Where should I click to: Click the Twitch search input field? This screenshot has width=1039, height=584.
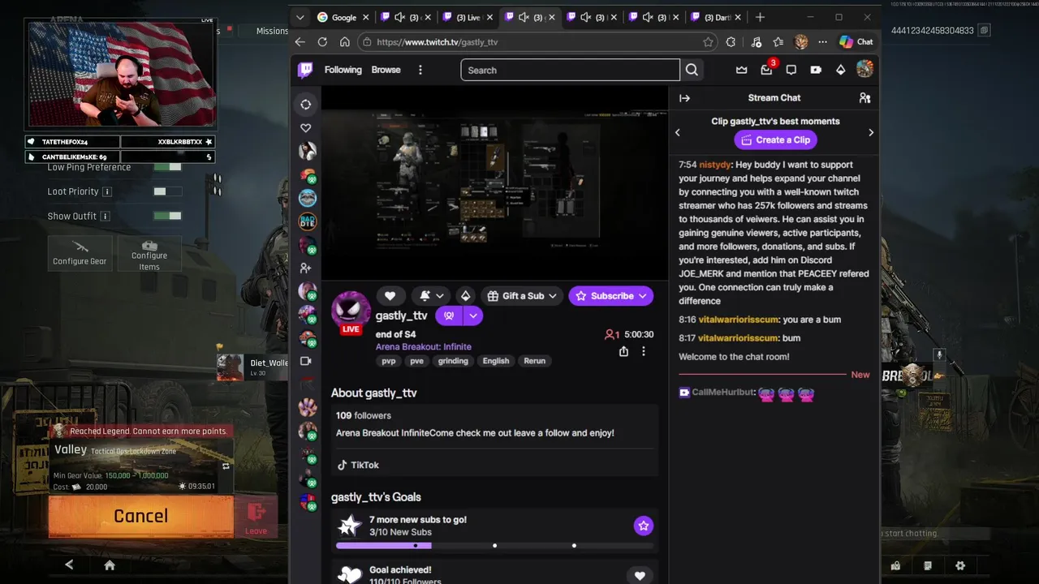(x=570, y=70)
